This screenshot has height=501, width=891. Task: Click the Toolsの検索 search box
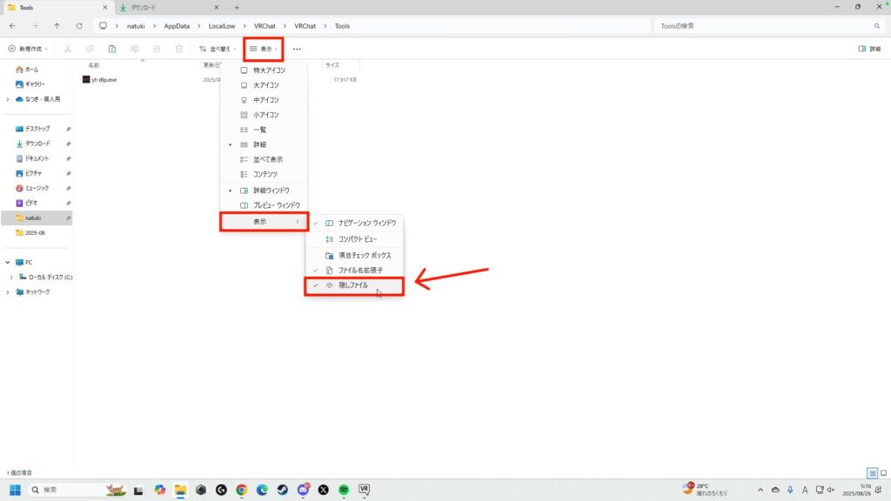tap(766, 26)
